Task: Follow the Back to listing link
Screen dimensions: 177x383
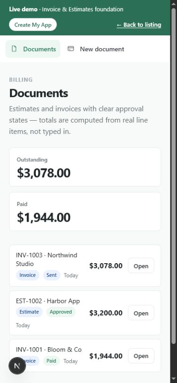Action: click(x=139, y=25)
